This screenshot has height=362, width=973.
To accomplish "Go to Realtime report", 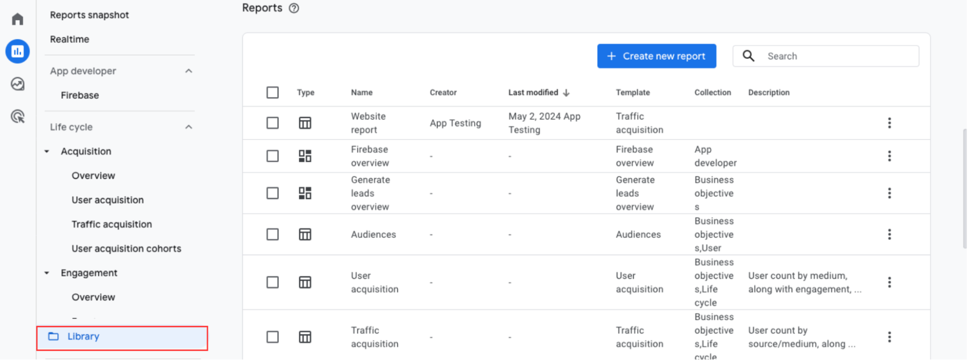I will point(70,39).
